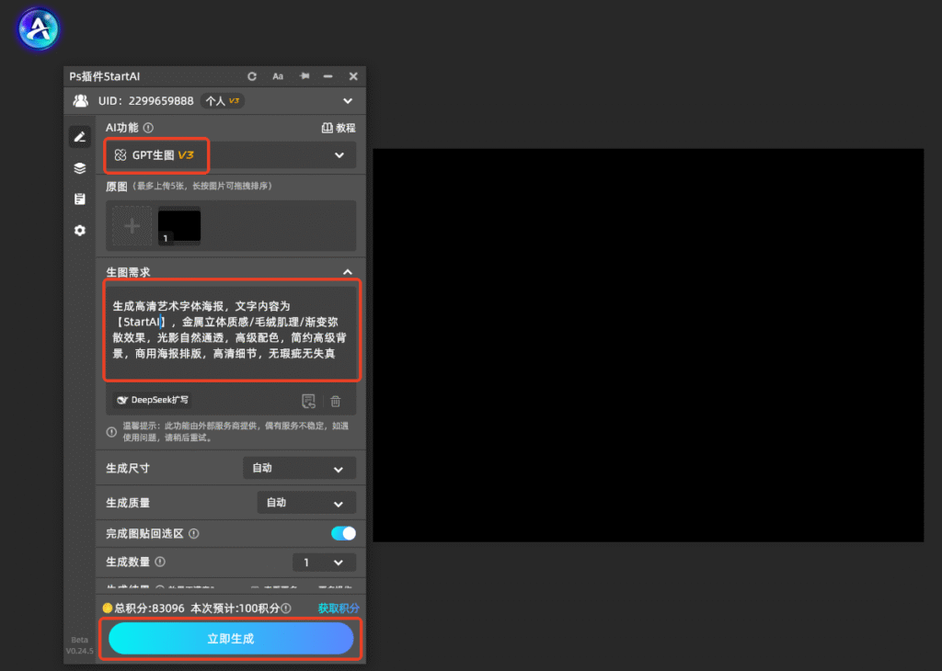Viewport: 942px width, 671px height.
Task: Open the GPT生图 V3 function dropdown
Action: [x=230, y=154]
